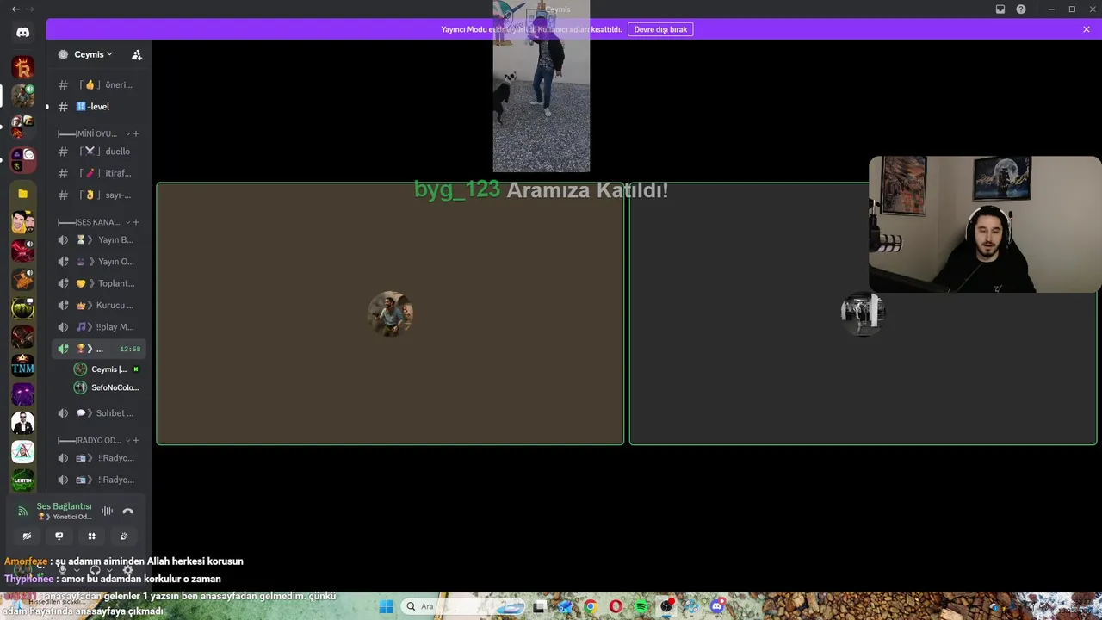
Task: Open soundboard icon in voice panel
Action: (x=124, y=536)
